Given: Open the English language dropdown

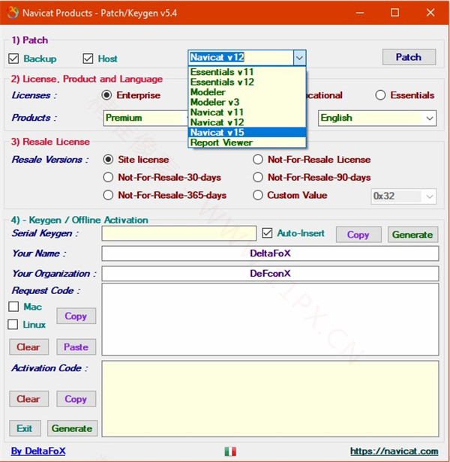Looking at the screenshot, I should 377,118.
